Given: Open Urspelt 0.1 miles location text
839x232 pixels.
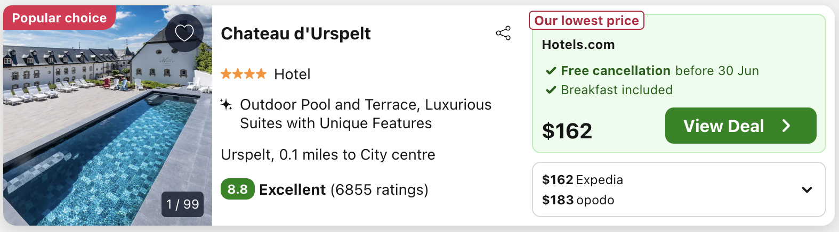Looking at the screenshot, I should click(x=328, y=155).
